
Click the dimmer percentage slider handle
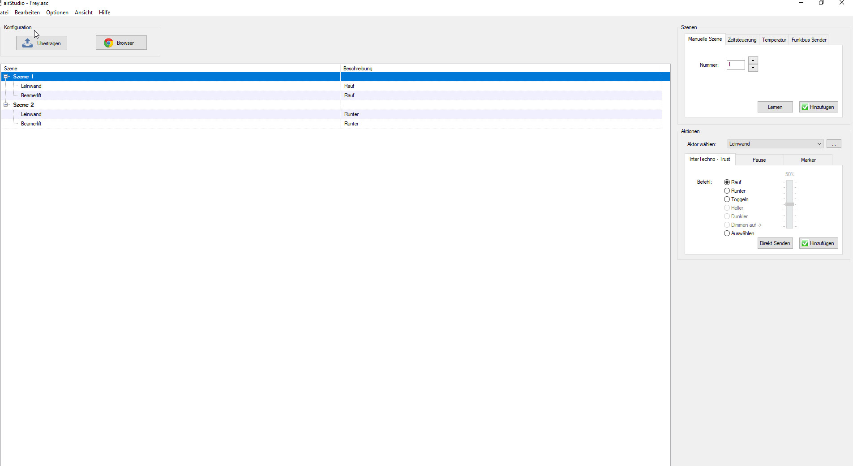(789, 204)
